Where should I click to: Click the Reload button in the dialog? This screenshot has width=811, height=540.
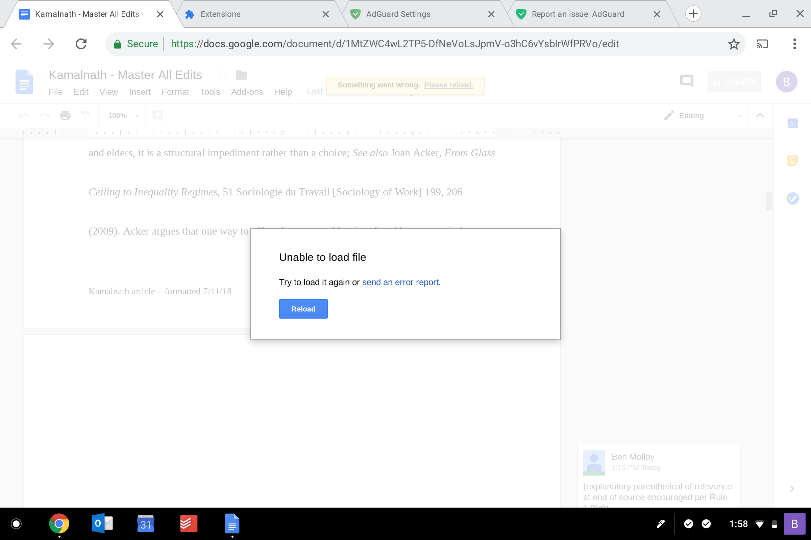click(303, 308)
